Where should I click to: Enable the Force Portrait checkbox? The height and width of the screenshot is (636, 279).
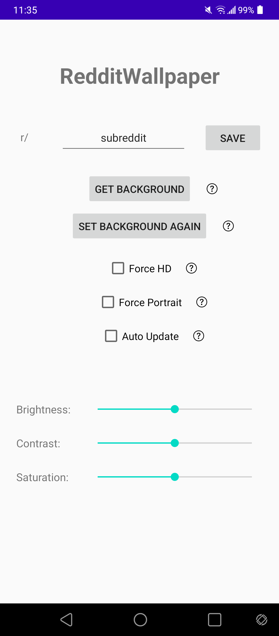[x=108, y=302]
